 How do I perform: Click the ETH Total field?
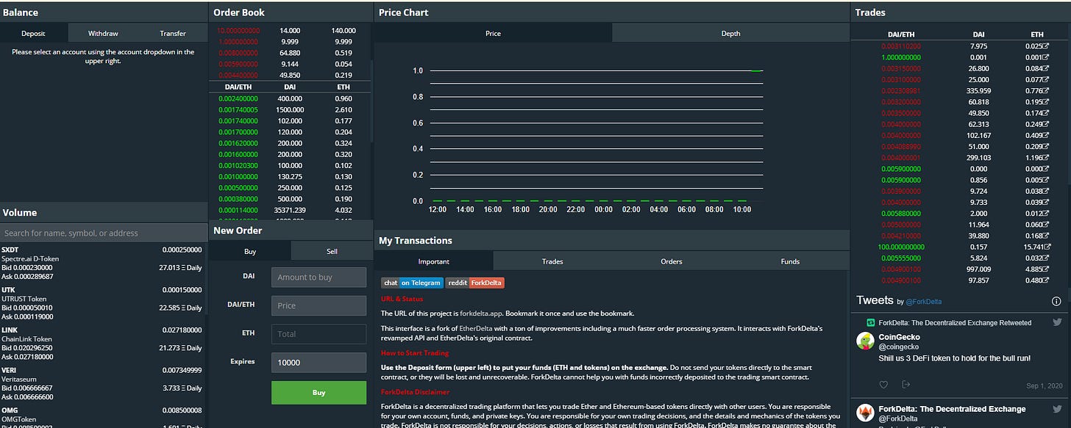(319, 334)
